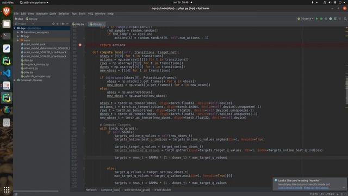
Task: Open the Code menu
Action: [x=53, y=14]
